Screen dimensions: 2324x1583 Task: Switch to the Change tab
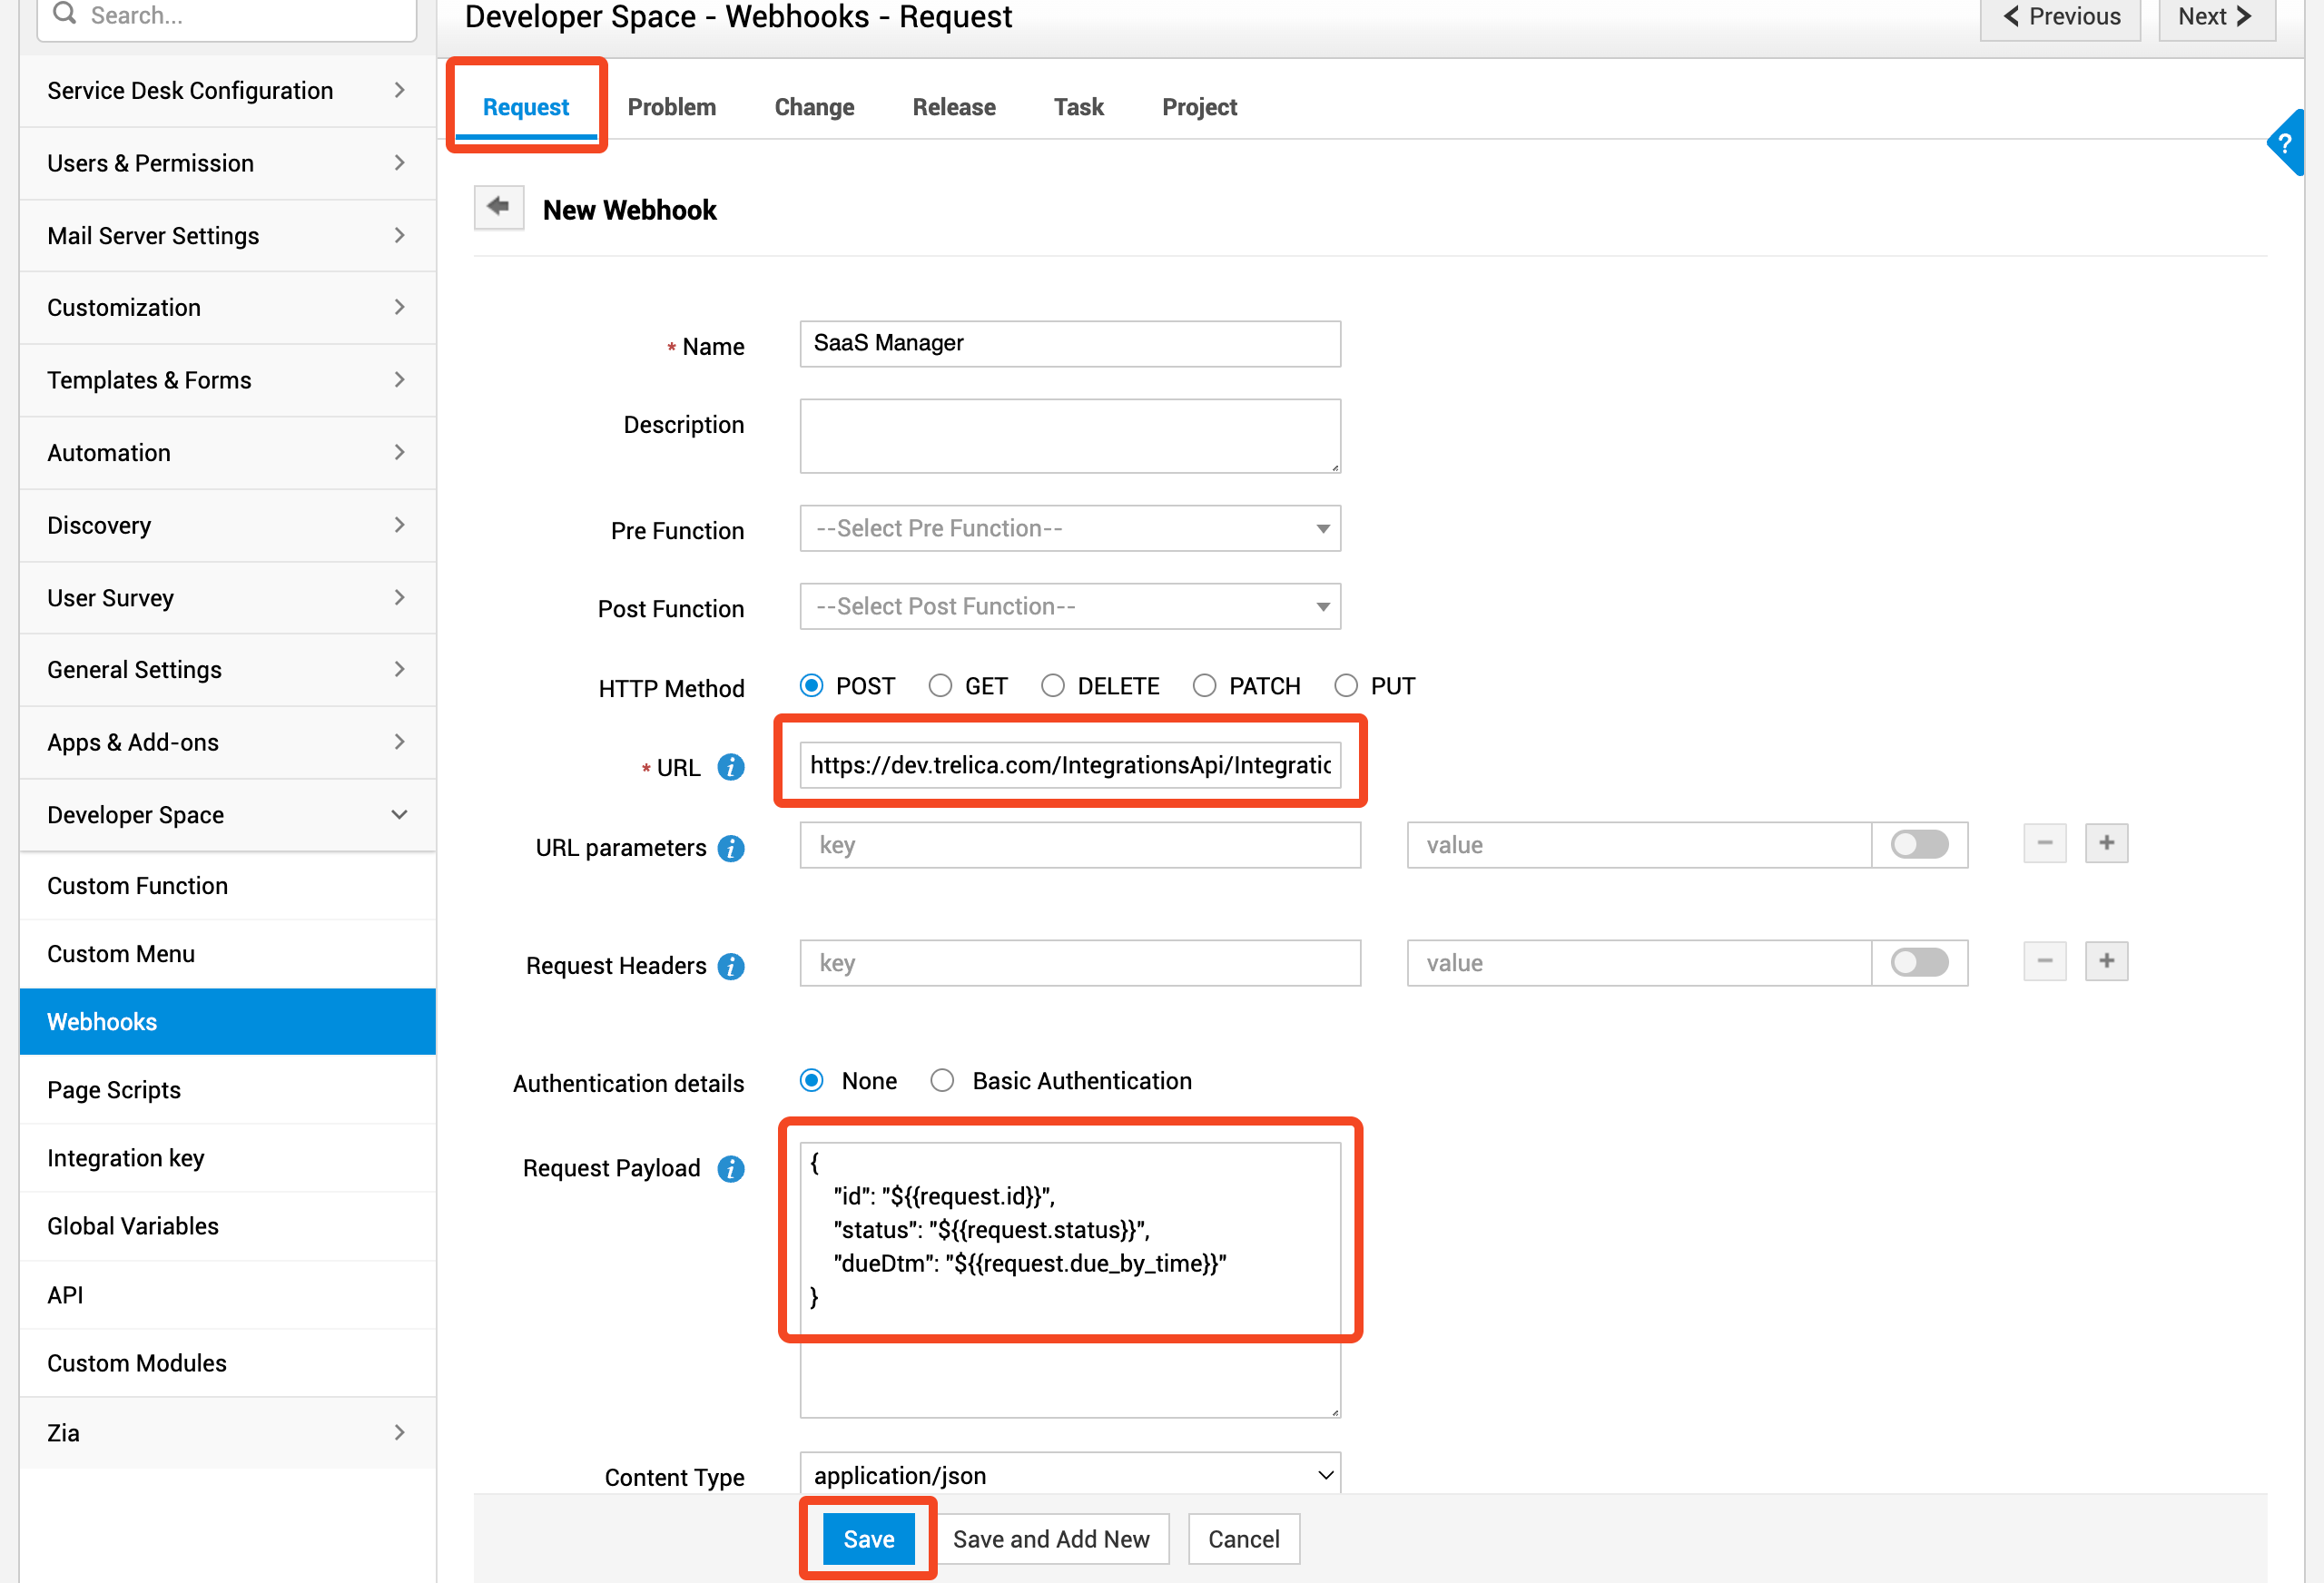pos(814,107)
